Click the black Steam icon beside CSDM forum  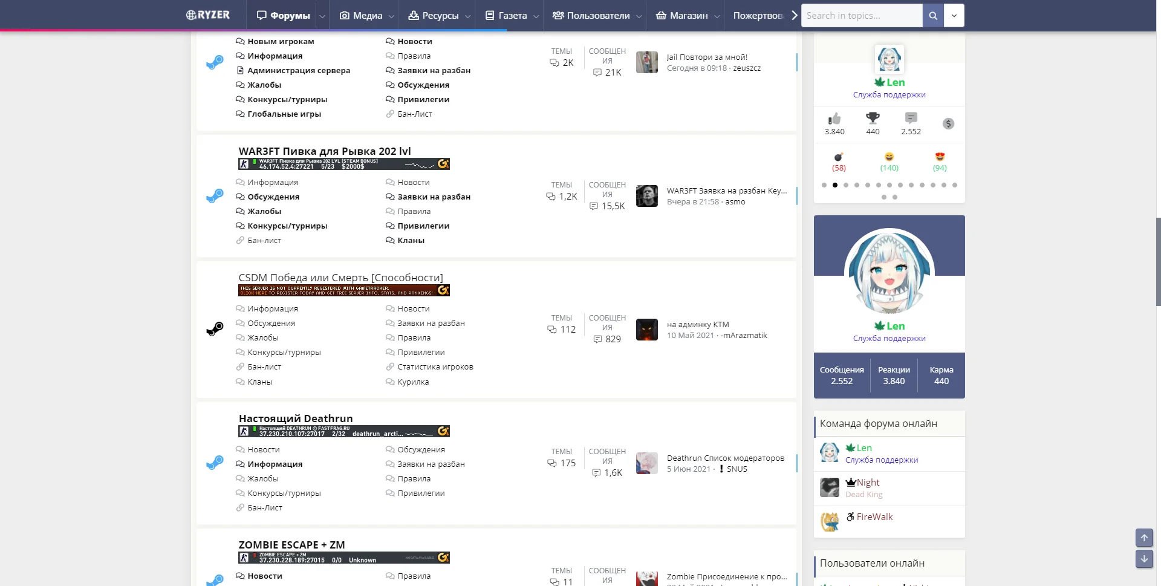(x=215, y=329)
